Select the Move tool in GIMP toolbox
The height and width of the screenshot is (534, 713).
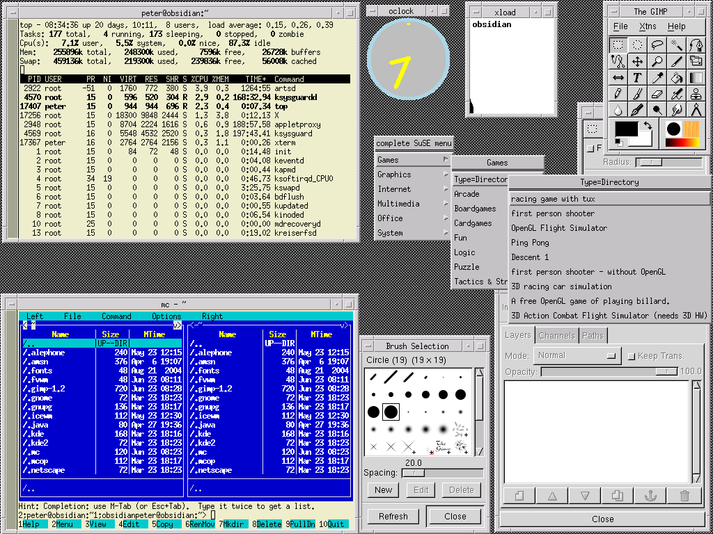638,61
